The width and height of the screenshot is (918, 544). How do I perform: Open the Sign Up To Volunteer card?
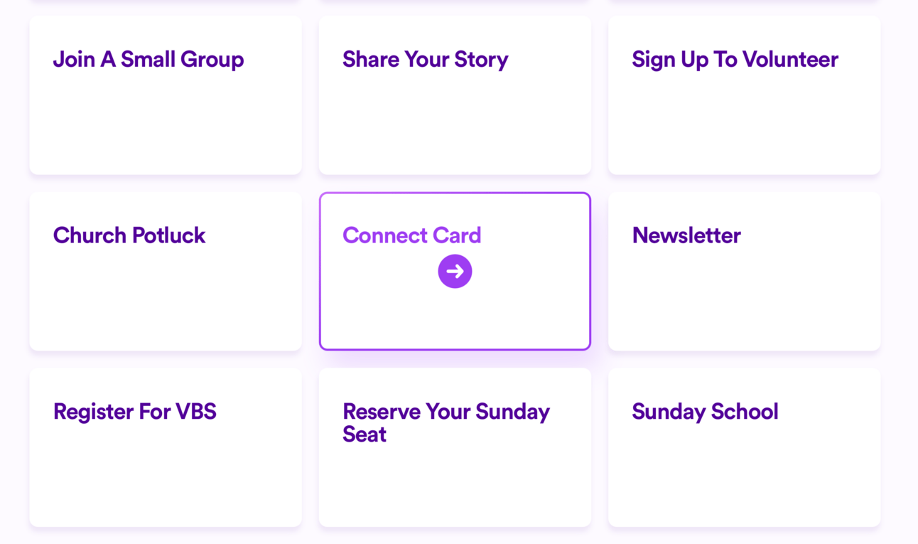click(744, 114)
